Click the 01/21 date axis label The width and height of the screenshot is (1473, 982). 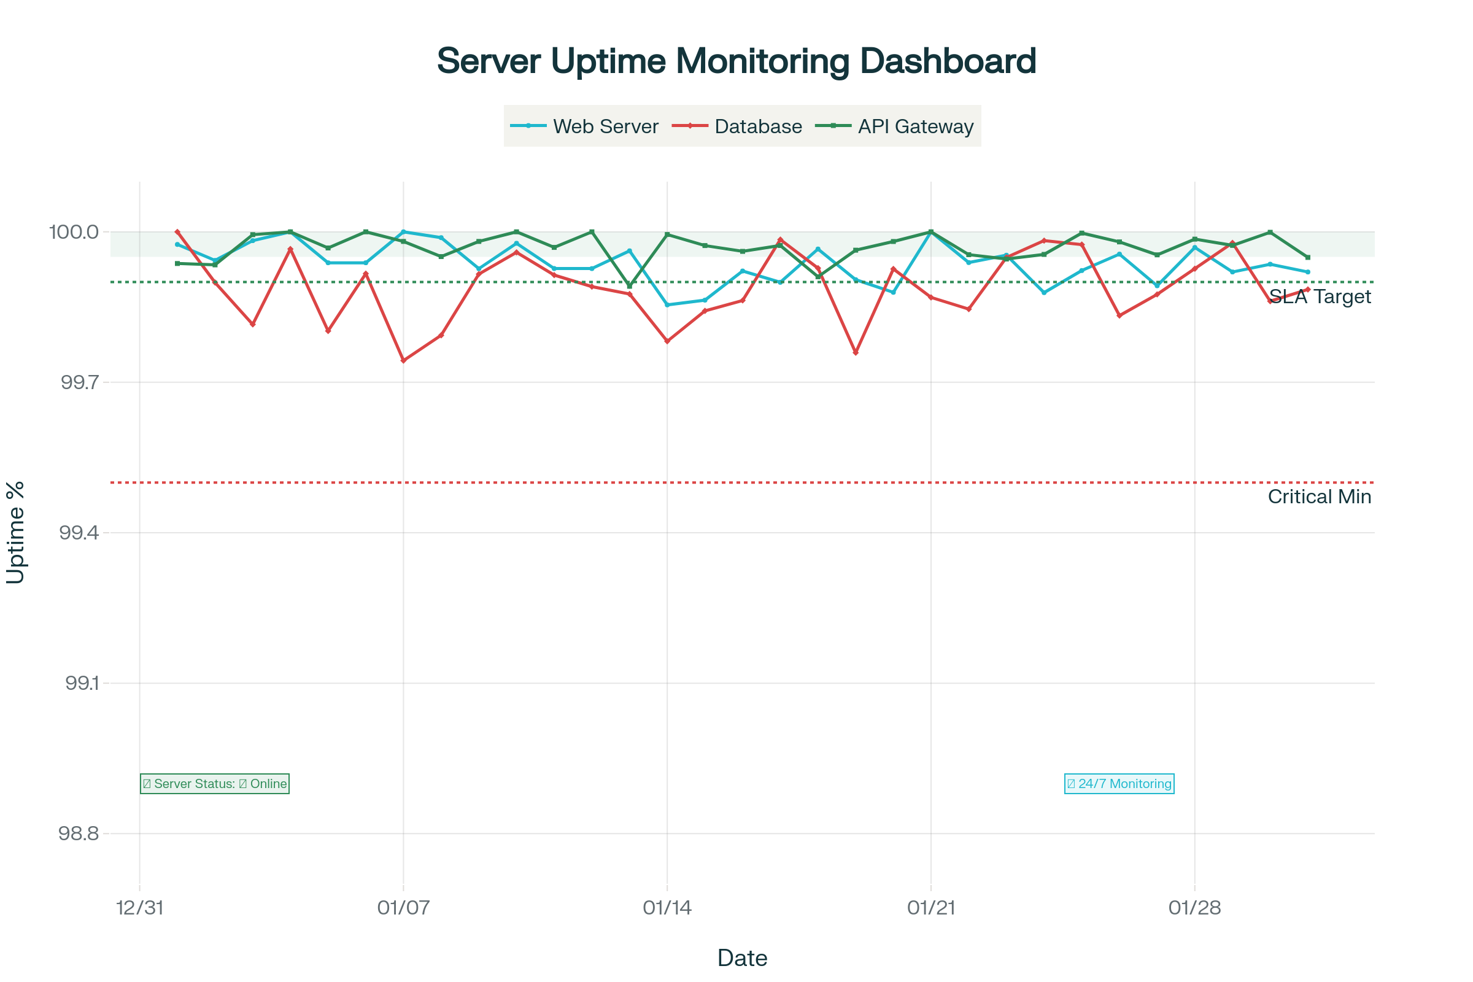pos(931,908)
